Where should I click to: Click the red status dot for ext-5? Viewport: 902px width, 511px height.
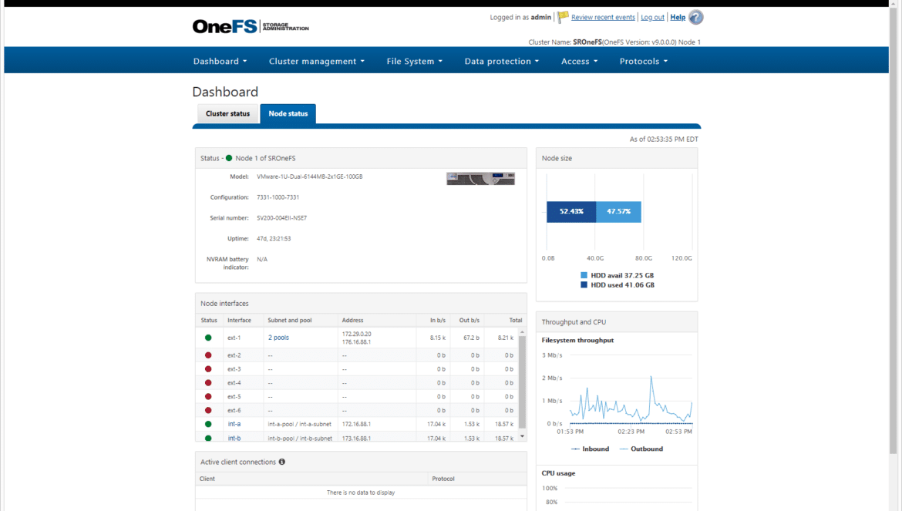click(x=208, y=397)
